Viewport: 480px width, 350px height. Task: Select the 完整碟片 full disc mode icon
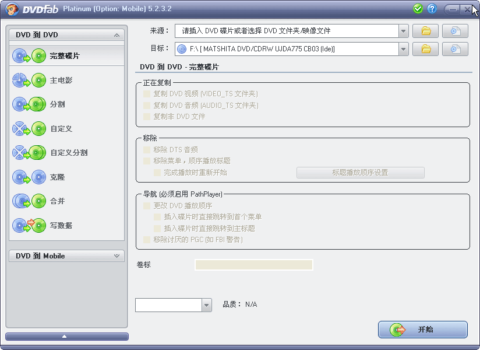click(x=29, y=56)
